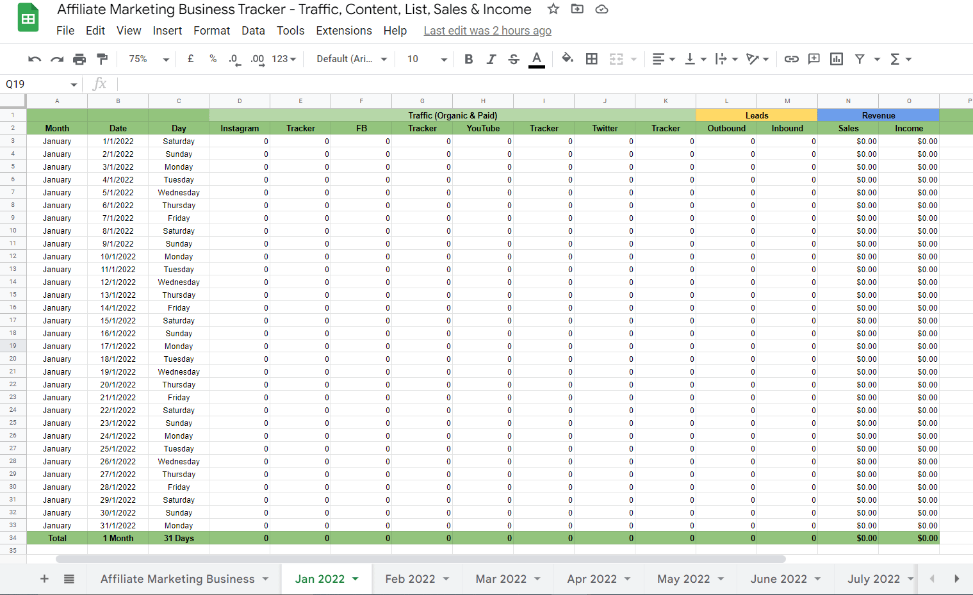Open the Fill color tool
973x595 pixels.
[568, 58]
